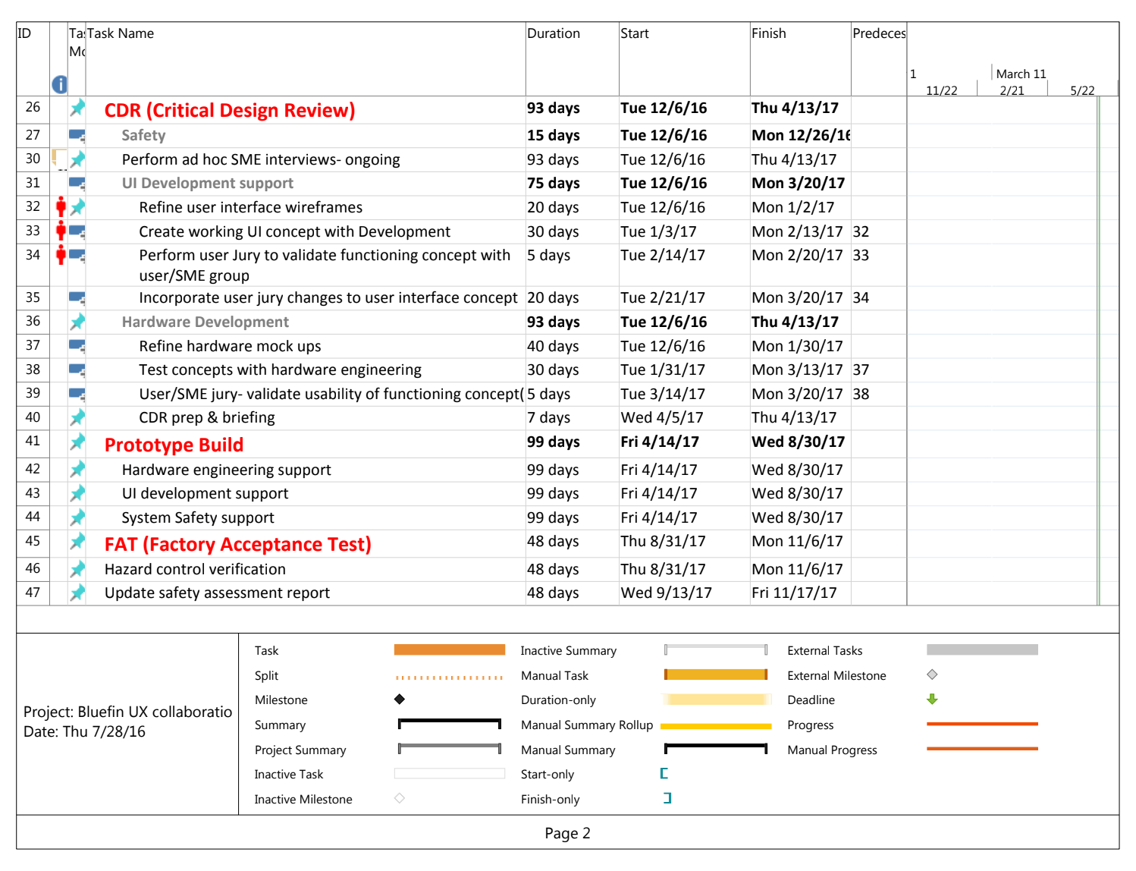The width and height of the screenshot is (1136, 871).
Task: Click the green Deadline arrow in legend
Action: click(x=933, y=700)
